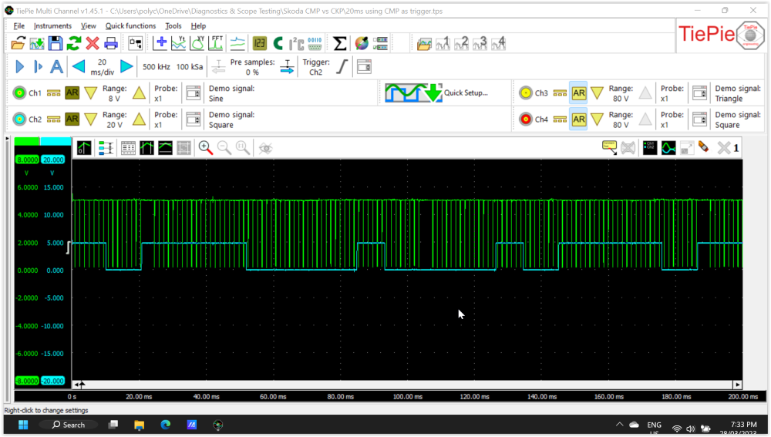Click the green C icon
The width and height of the screenshot is (771, 437).
click(278, 43)
